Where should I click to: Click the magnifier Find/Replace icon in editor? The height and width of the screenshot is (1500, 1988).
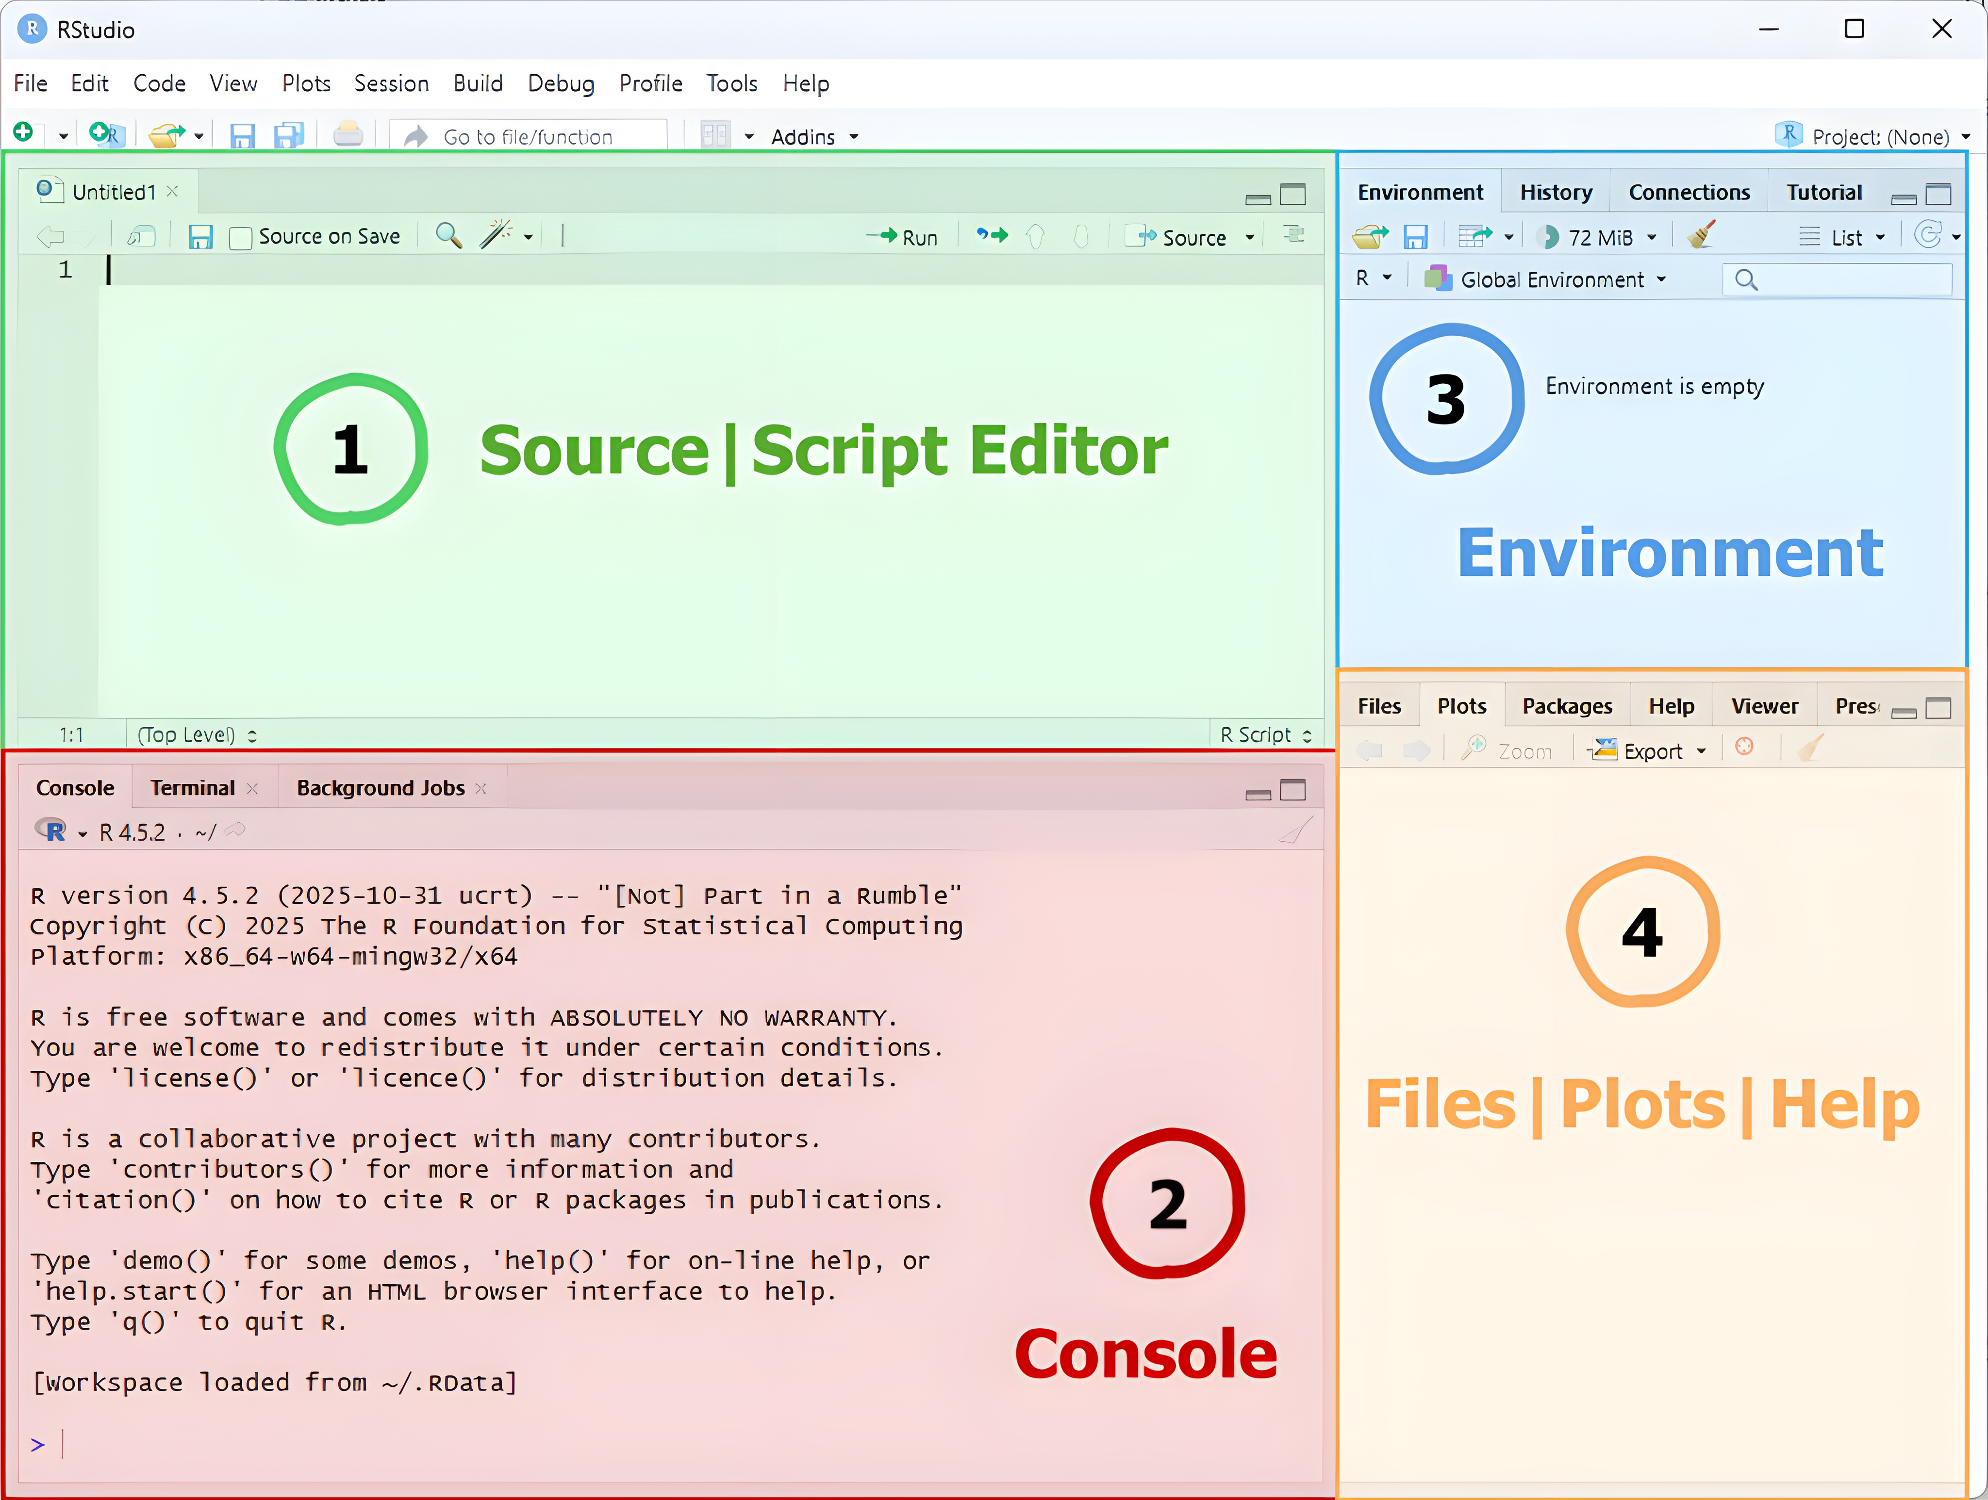[x=448, y=236]
